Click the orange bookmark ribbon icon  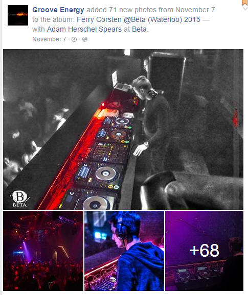click(245, 3)
